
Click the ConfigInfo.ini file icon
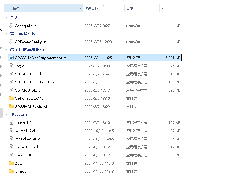(11, 26)
